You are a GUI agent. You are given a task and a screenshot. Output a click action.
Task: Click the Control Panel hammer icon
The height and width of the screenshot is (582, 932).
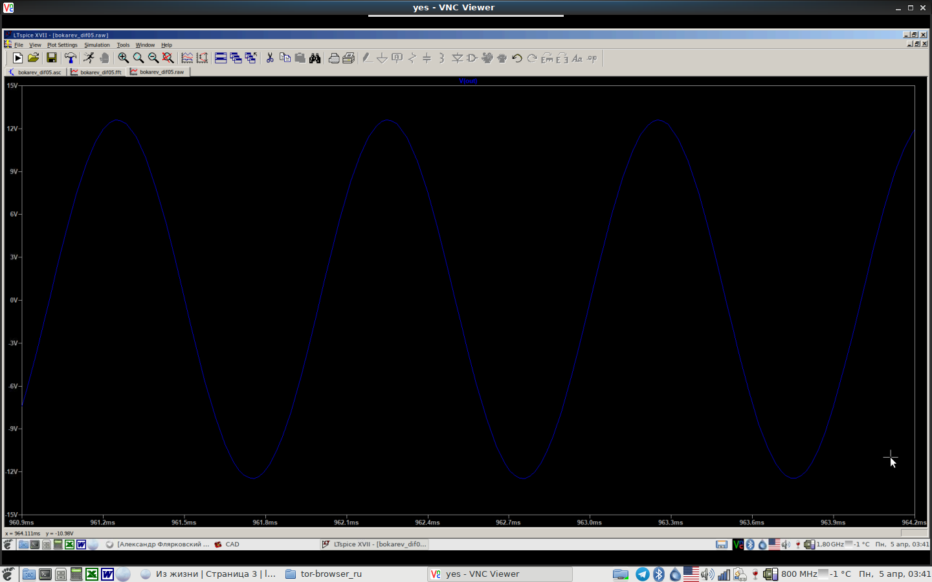click(70, 58)
